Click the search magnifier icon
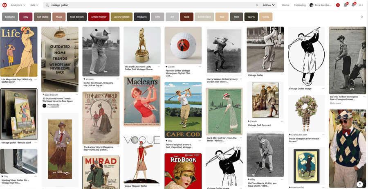The height and width of the screenshot is (189, 368). point(47,5)
